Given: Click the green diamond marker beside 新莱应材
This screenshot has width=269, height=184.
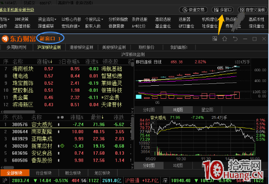Looking at the screenshot, I should [x=62, y=146].
